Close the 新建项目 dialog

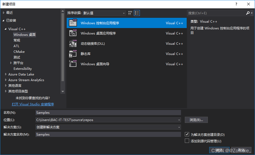248,4
